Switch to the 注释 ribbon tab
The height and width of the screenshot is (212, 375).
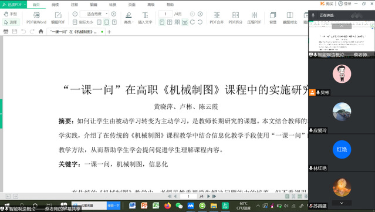tap(75, 5)
